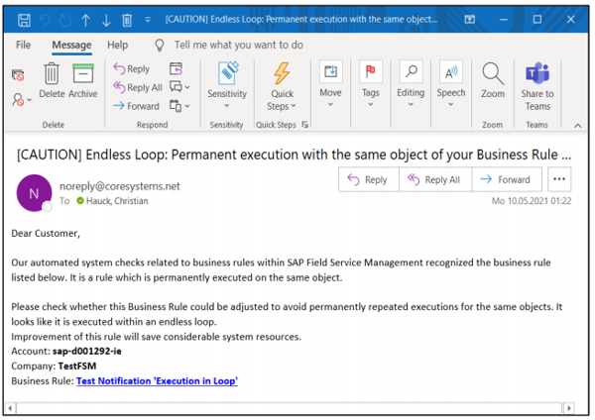Open the Tags flag dropdown
595x420 pixels.
click(370, 84)
